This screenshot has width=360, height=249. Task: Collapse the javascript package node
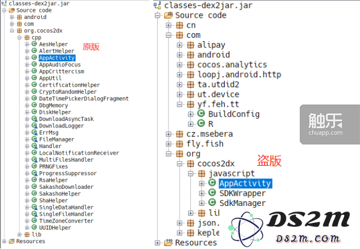click(x=190, y=173)
